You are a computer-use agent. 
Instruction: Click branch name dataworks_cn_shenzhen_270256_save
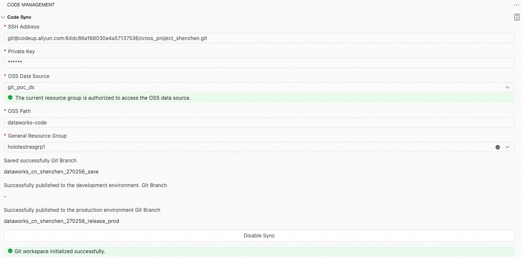pos(51,172)
